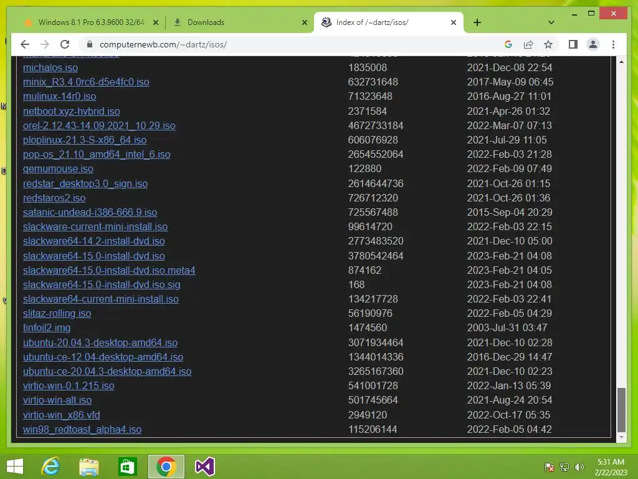Select file size 3780542464
This screenshot has width=638, height=479.
pos(376,256)
